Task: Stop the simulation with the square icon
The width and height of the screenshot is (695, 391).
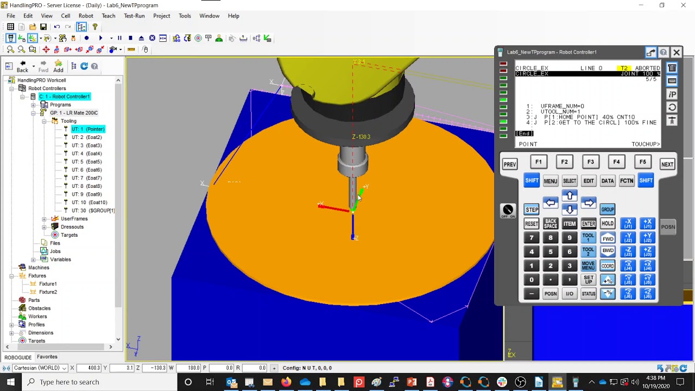Action: [x=130, y=38]
